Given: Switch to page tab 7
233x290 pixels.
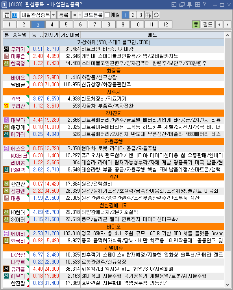Looking at the screenshot, I should [94, 24].
